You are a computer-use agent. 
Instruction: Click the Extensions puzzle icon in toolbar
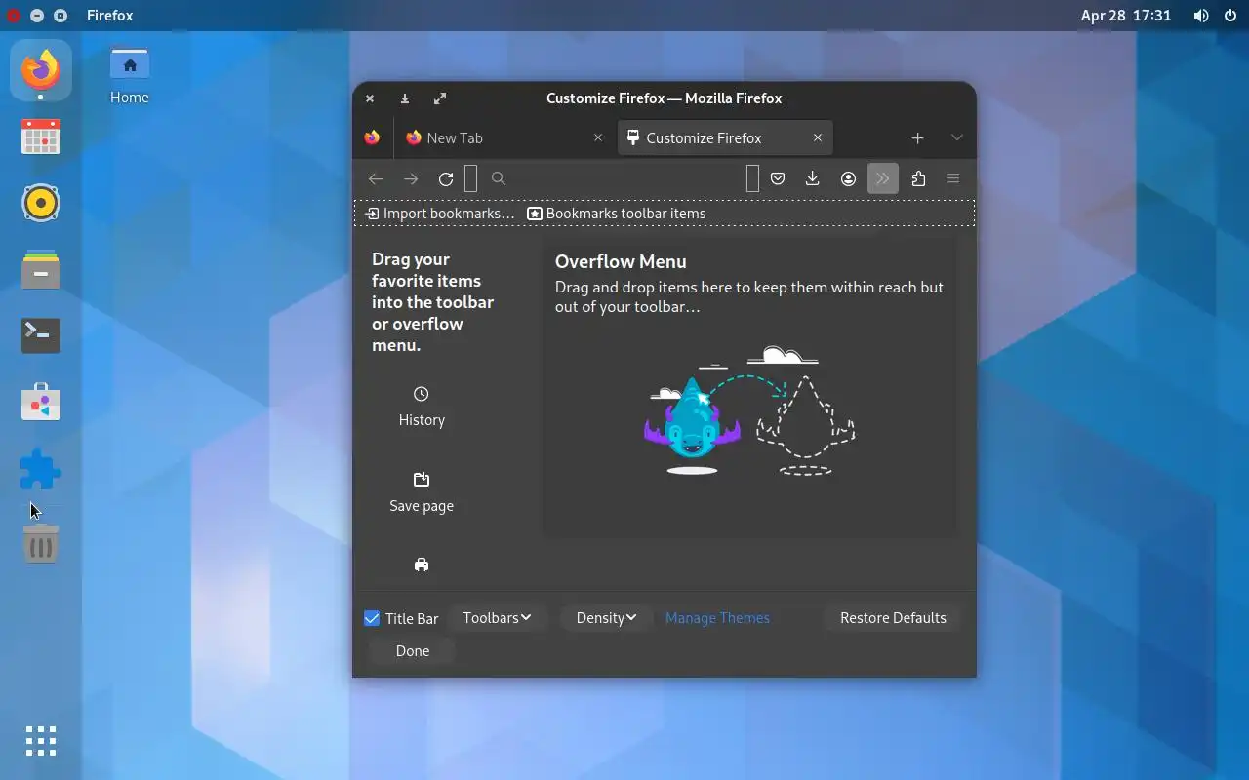click(918, 178)
